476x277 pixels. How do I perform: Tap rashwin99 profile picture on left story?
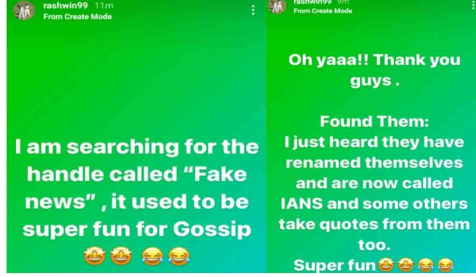tap(24, 11)
